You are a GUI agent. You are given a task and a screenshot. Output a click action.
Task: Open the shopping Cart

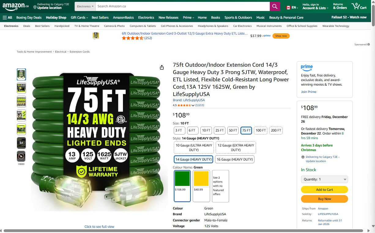pos(358,6)
